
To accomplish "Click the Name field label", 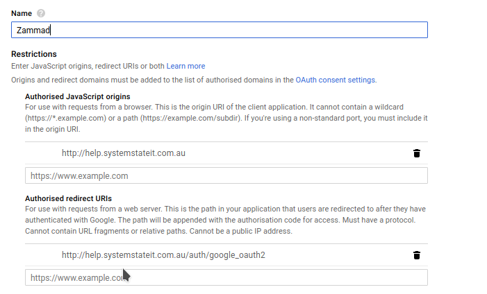I will (22, 14).
